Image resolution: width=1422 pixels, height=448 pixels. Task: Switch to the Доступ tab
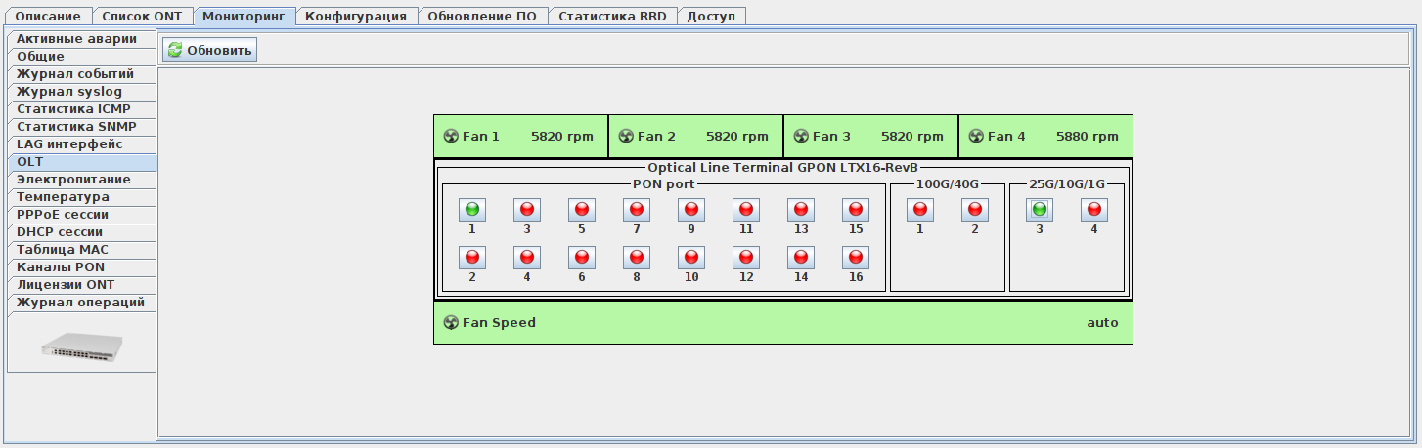click(711, 17)
